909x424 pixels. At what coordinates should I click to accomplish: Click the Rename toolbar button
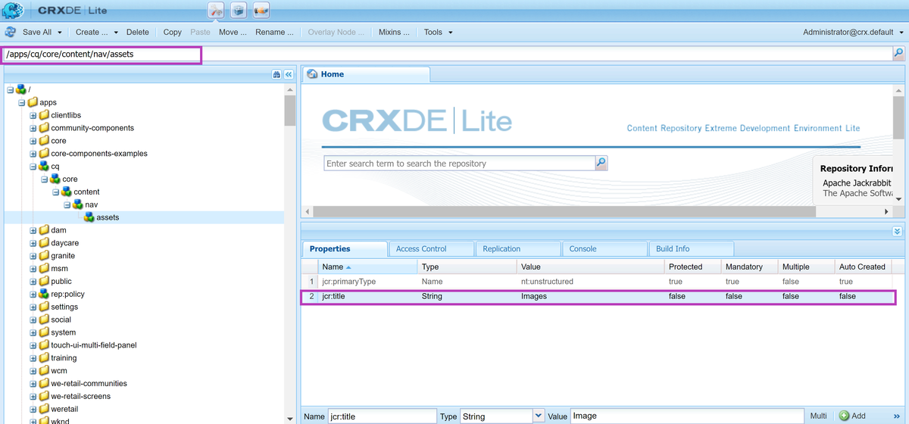(274, 32)
